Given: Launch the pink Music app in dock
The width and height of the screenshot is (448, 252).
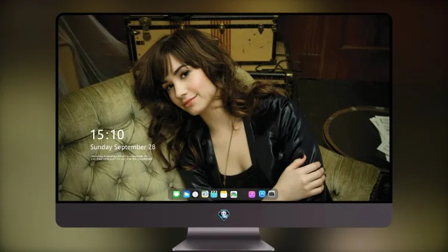Looking at the screenshot, I should (x=251, y=195).
